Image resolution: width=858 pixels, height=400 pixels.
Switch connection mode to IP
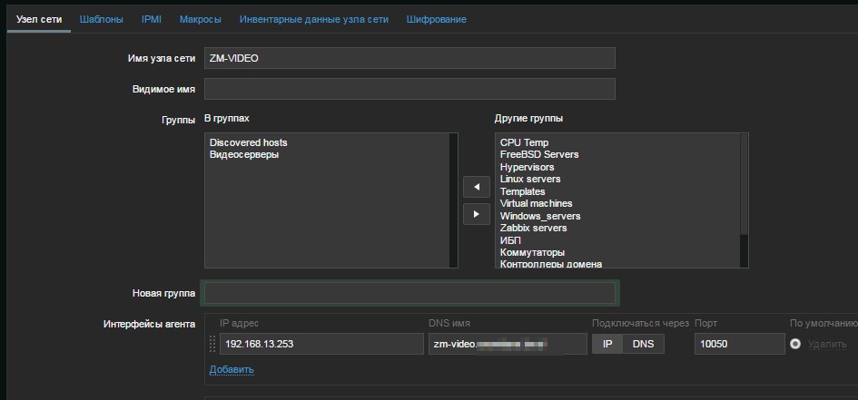pos(607,345)
